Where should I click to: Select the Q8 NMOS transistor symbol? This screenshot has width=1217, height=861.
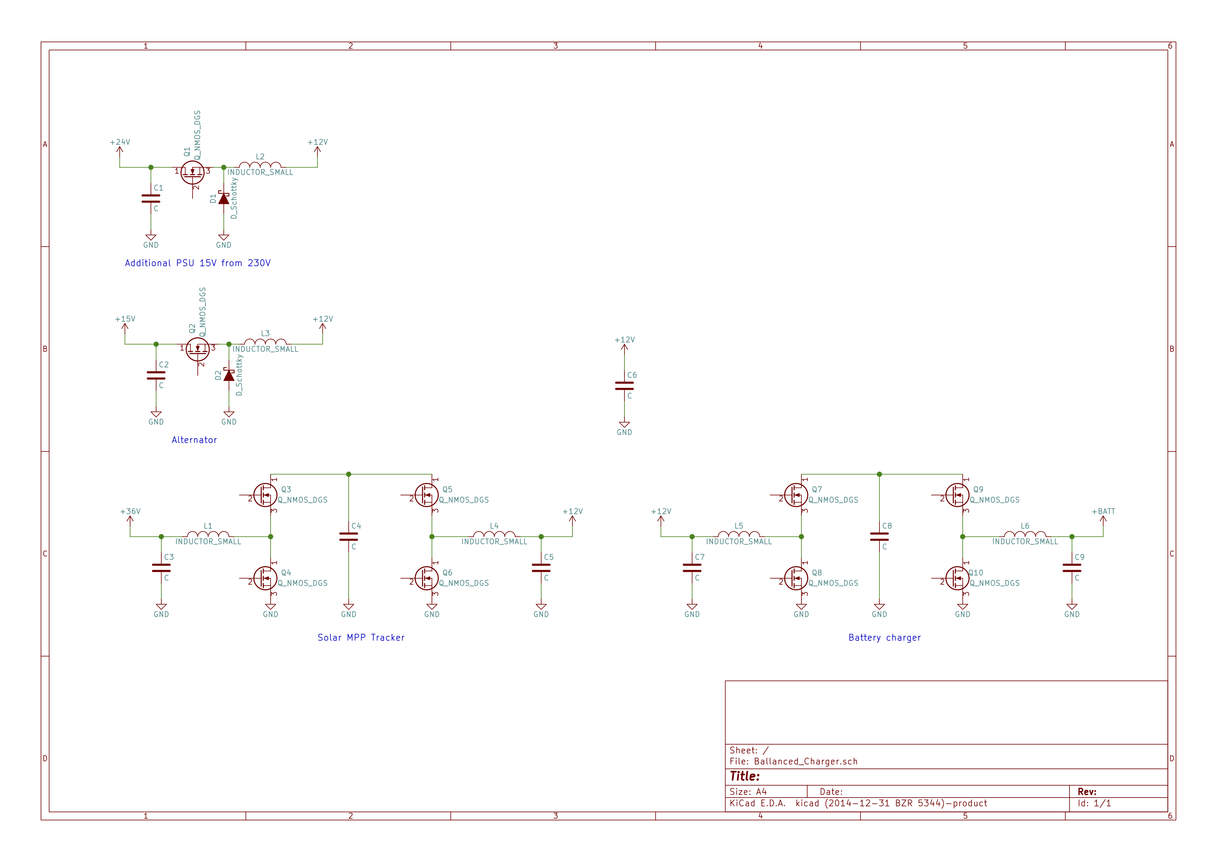click(x=796, y=578)
